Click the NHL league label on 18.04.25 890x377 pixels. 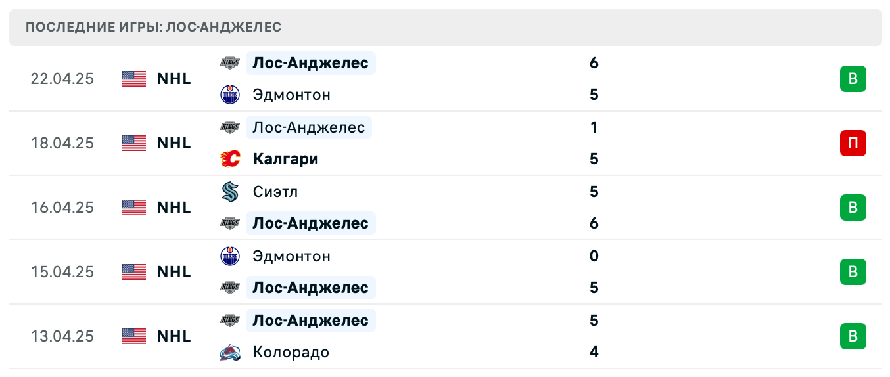(x=174, y=143)
